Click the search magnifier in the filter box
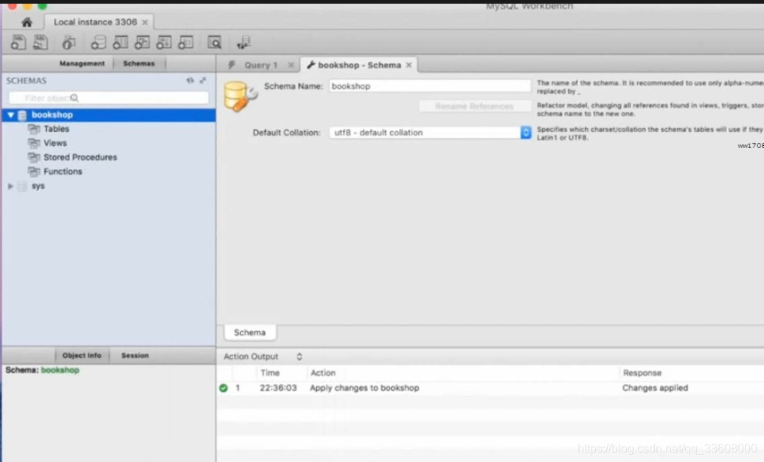 pyautogui.click(x=74, y=98)
